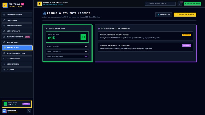This screenshot has width=205, height=115.
Task: Select Applications in sidebar
Action: click(x=17, y=42)
